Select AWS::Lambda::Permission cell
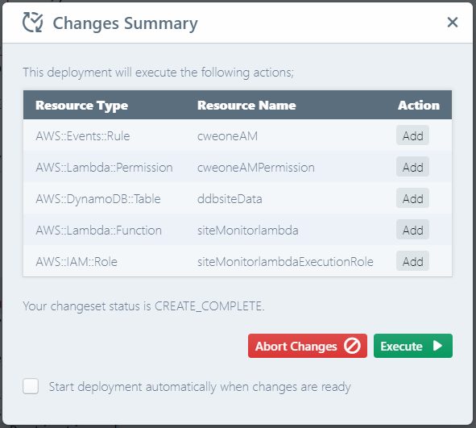Image resolution: width=476 pixels, height=428 pixels. tap(104, 168)
